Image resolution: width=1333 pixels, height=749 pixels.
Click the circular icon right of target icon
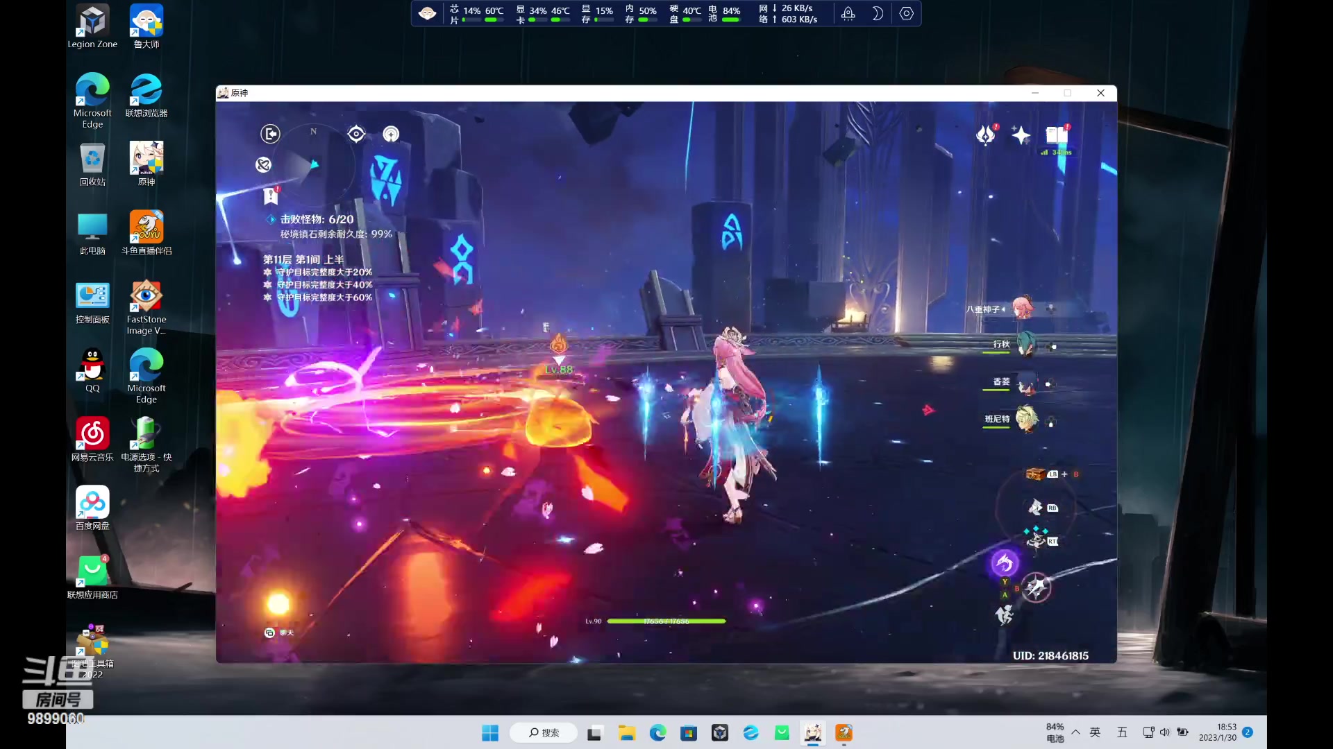click(x=391, y=134)
